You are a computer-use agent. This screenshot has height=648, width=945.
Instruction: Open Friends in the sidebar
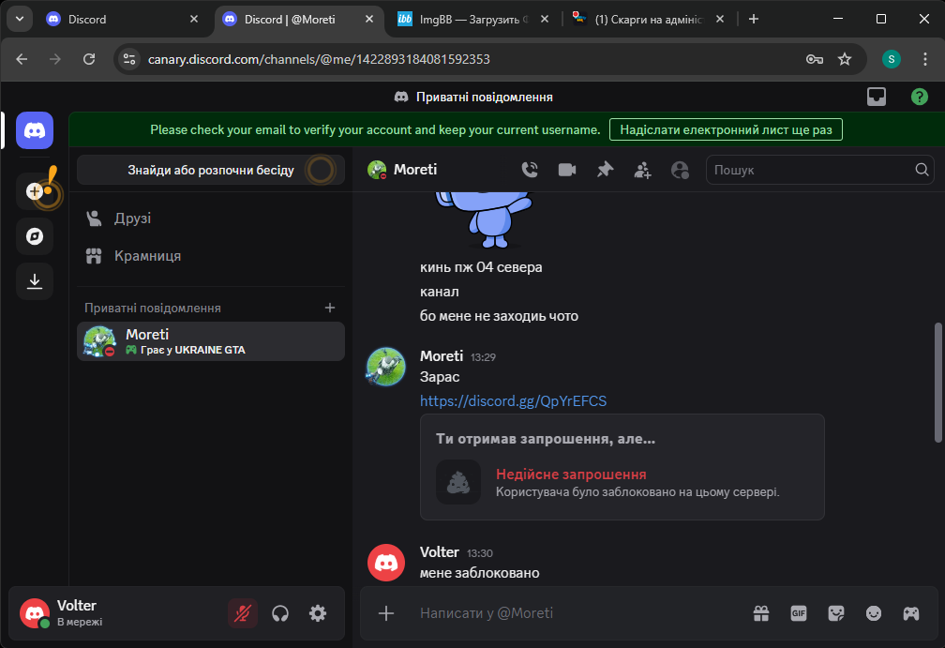click(211, 219)
